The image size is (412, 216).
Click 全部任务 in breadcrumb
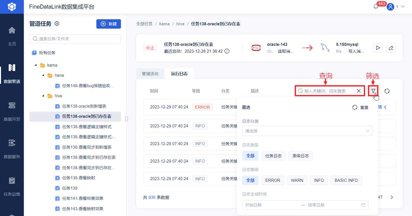145,24
